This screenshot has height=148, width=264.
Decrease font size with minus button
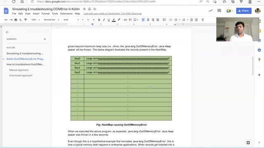[82, 20]
